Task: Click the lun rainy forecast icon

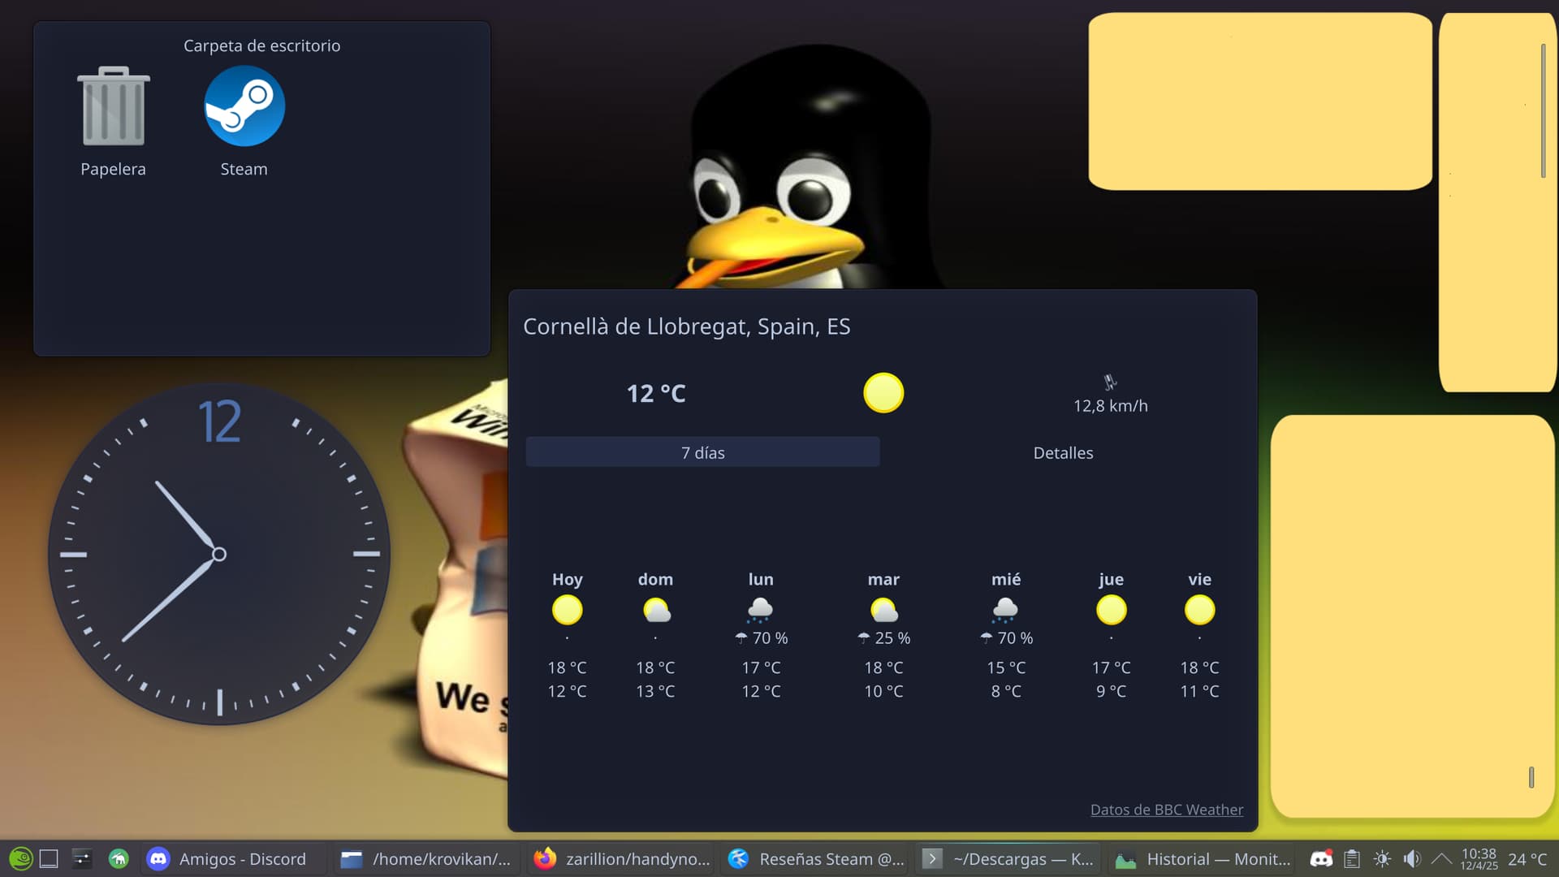Action: [x=760, y=610]
